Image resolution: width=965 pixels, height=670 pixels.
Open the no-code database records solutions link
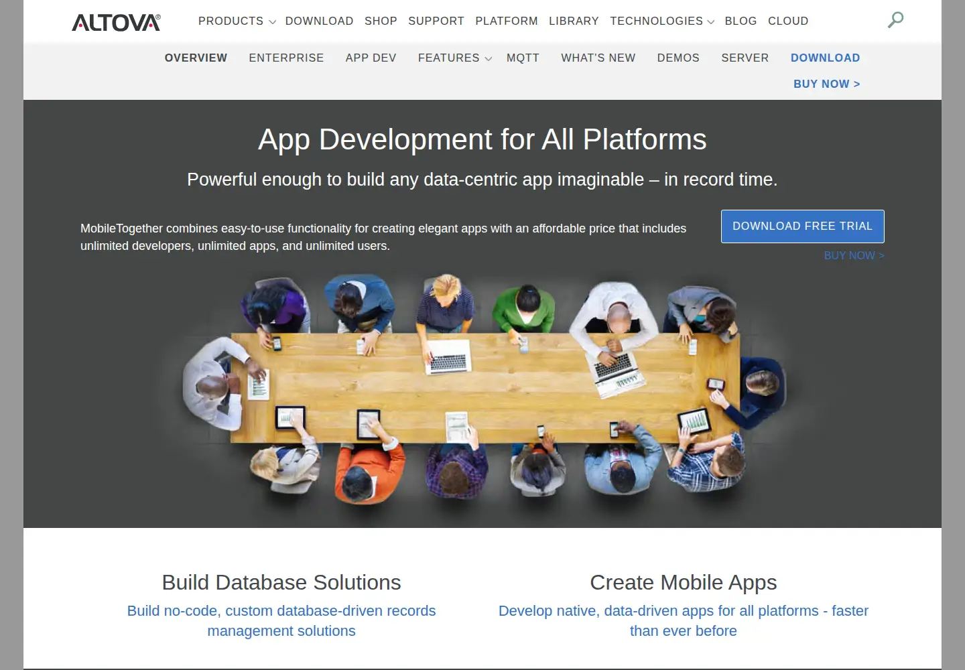tap(281, 621)
